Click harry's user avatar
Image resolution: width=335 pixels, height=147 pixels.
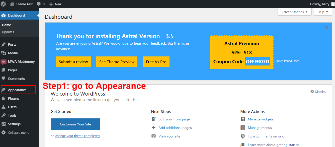coord(332,4)
